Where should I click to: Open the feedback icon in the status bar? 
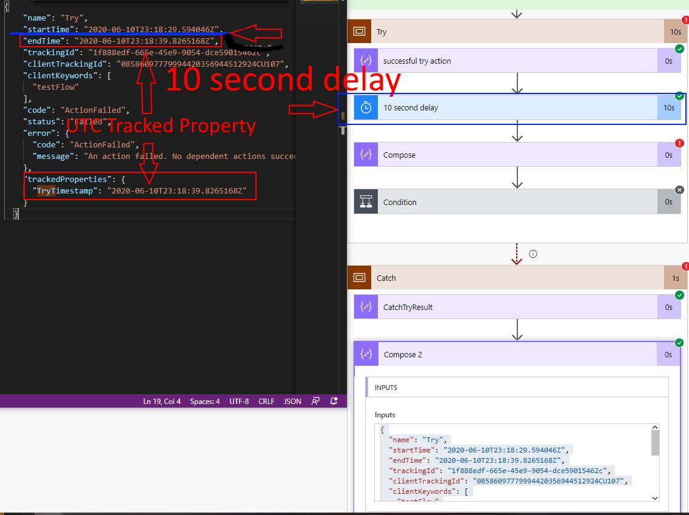(x=315, y=401)
